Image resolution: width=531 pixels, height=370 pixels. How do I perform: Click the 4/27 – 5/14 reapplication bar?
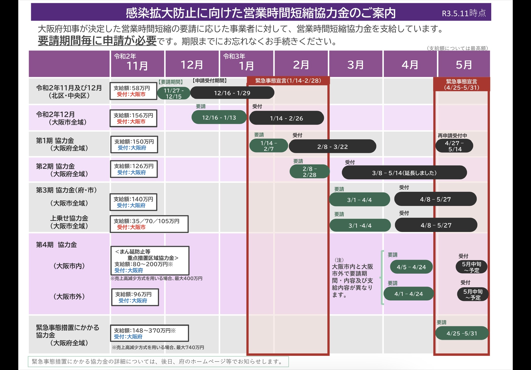tap(454, 146)
